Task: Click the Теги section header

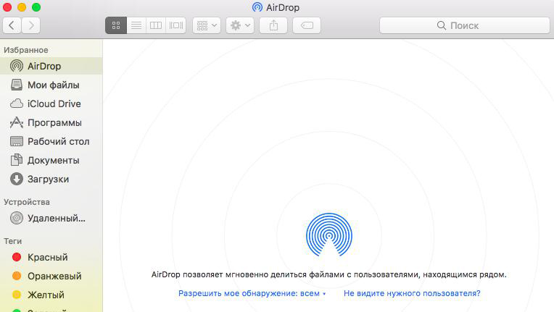Action: 13,241
